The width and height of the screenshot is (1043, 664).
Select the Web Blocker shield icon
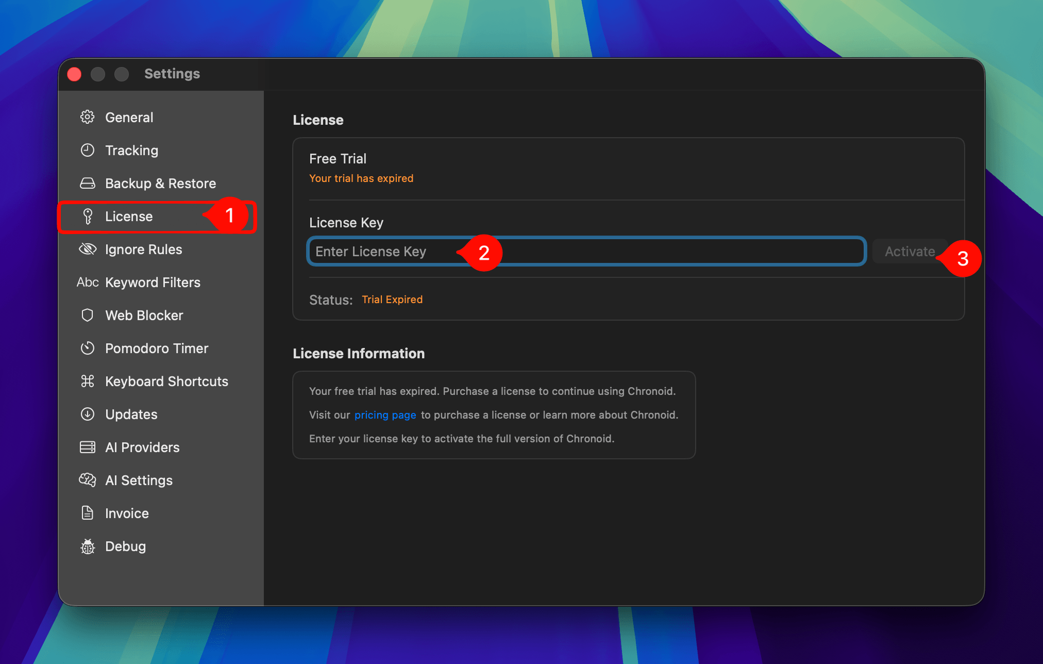[x=88, y=315]
